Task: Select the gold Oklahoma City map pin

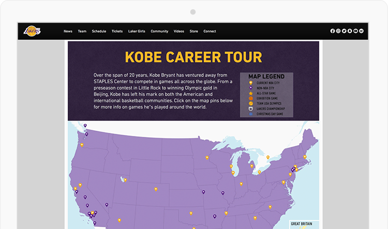Action: tap(191, 213)
